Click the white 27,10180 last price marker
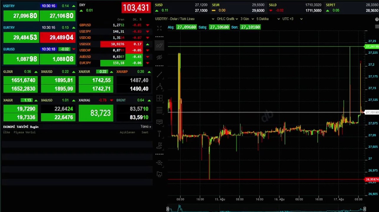Image resolution: width=379 pixels, height=212 pixels. click(x=372, y=112)
